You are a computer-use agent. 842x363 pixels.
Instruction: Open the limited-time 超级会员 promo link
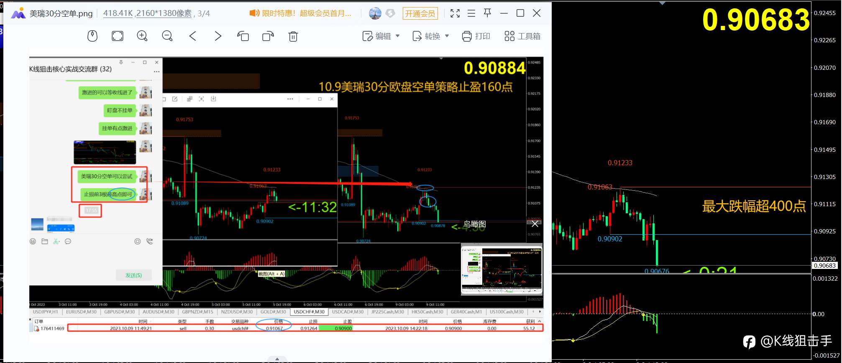[x=307, y=13]
